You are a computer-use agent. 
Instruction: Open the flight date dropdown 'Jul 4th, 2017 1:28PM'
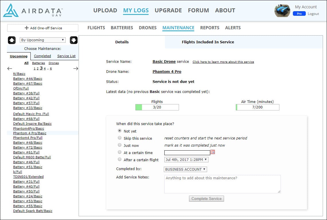186,160
